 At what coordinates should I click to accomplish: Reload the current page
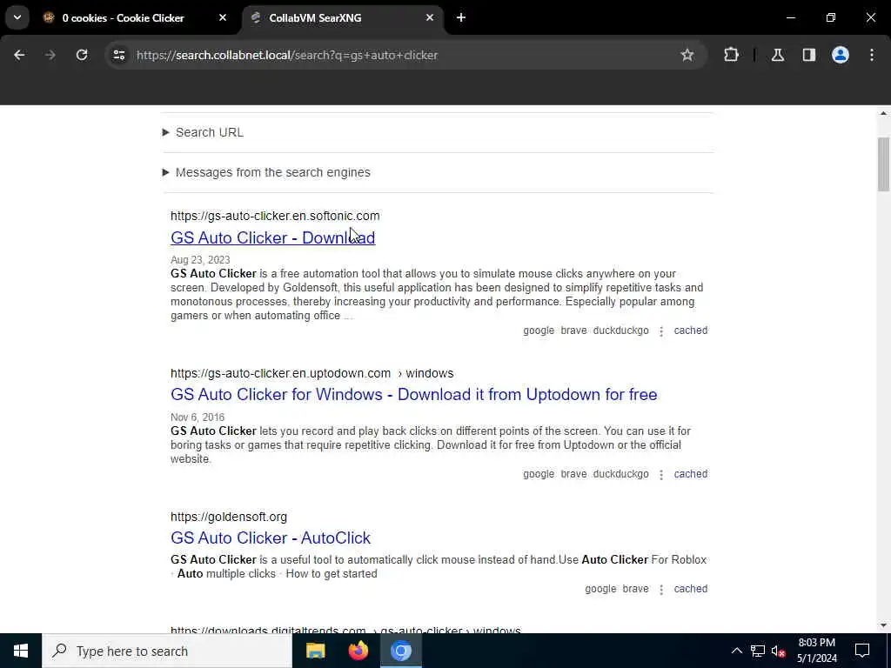pos(82,55)
